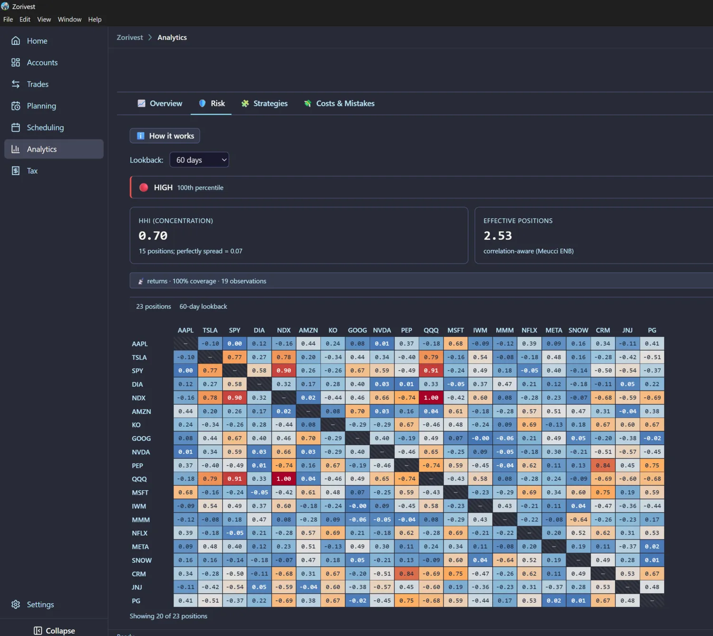
Task: Click the '60-day lookback' label
Action: (203, 307)
